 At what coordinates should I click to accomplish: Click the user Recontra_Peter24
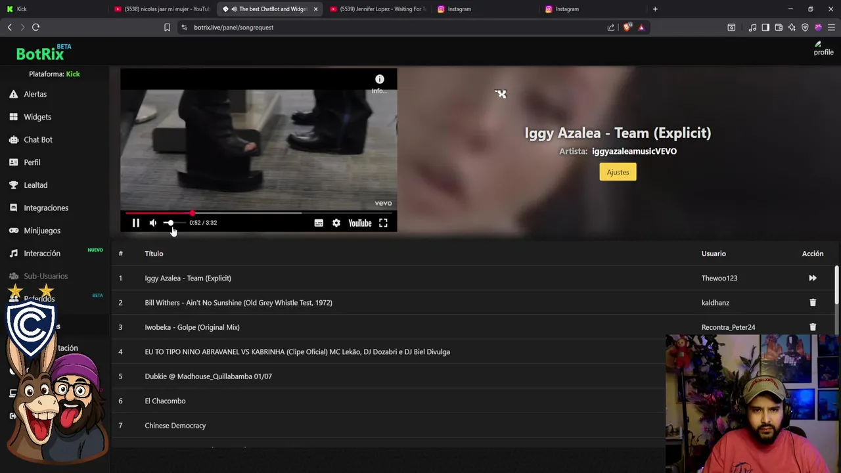pyautogui.click(x=728, y=327)
